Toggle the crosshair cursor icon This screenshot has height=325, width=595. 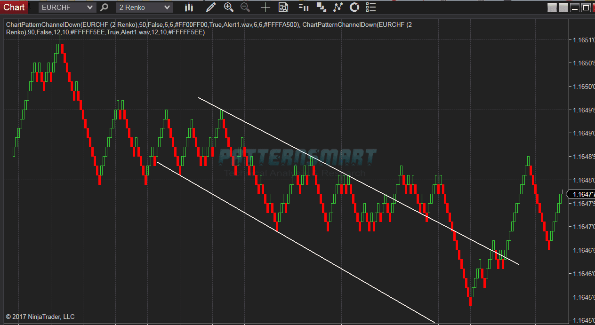click(x=265, y=7)
